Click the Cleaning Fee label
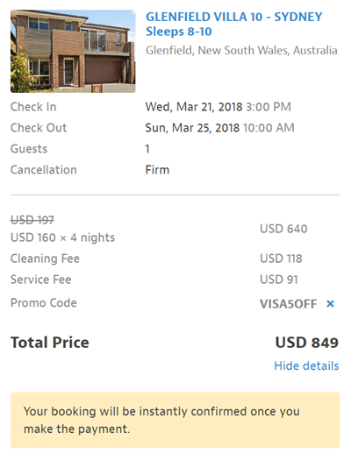 45,259
